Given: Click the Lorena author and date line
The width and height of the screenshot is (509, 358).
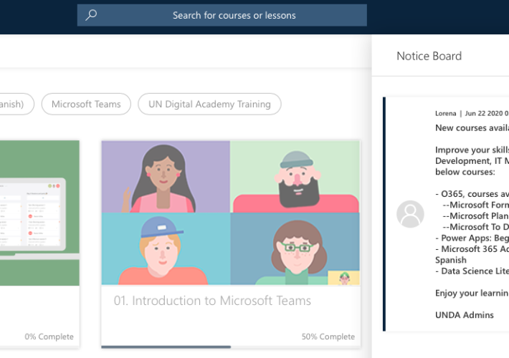Looking at the screenshot, I should coord(471,113).
